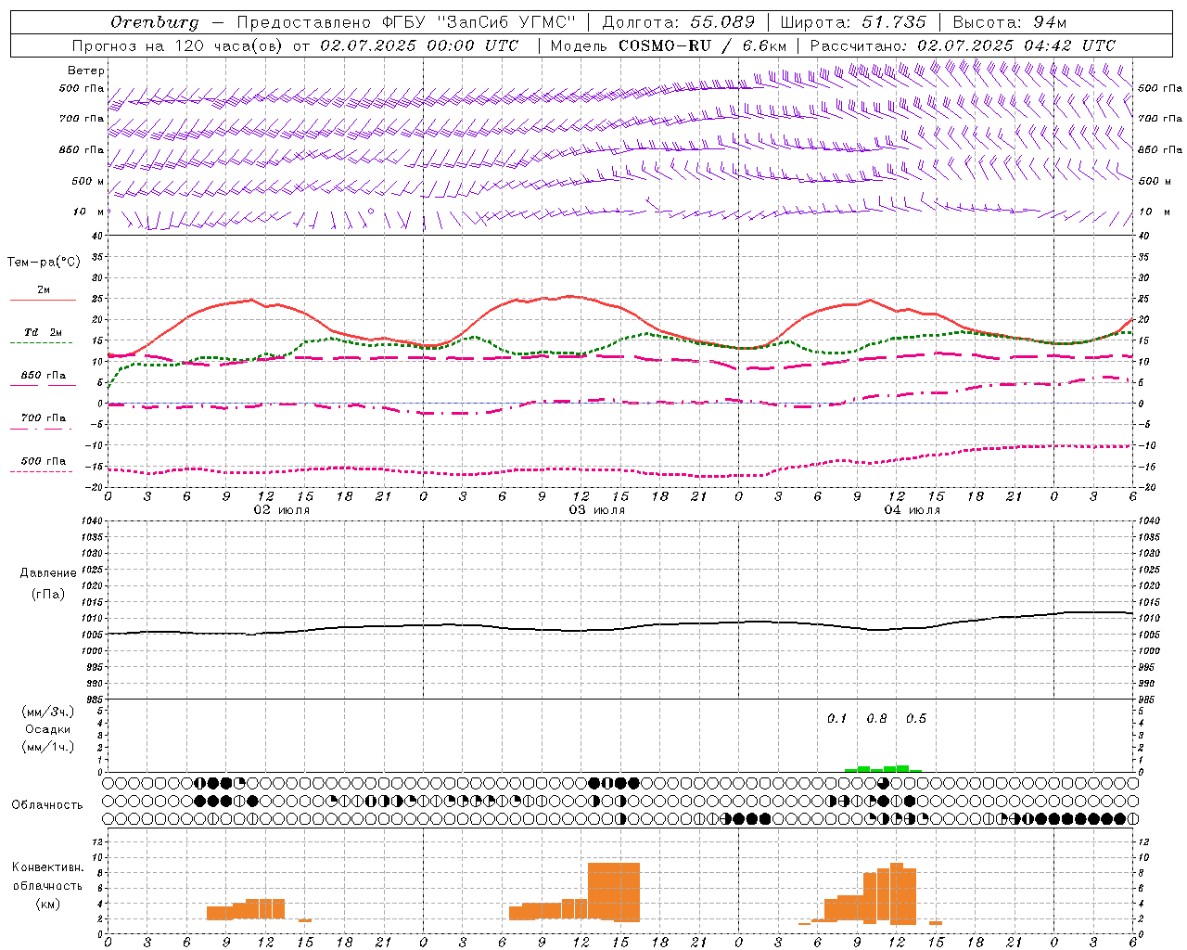Screen dimensions: 1187x950
Task: Click the '02 июля' date label
Action: (x=282, y=510)
